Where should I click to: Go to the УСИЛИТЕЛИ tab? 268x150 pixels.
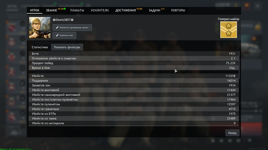[99, 10]
